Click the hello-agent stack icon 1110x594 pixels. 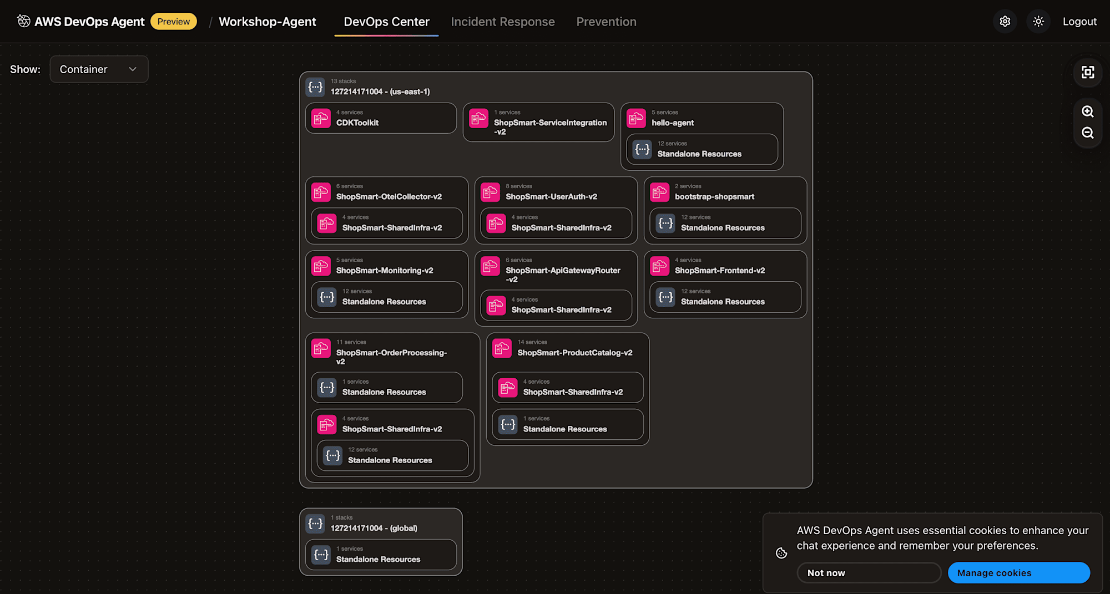coord(636,118)
